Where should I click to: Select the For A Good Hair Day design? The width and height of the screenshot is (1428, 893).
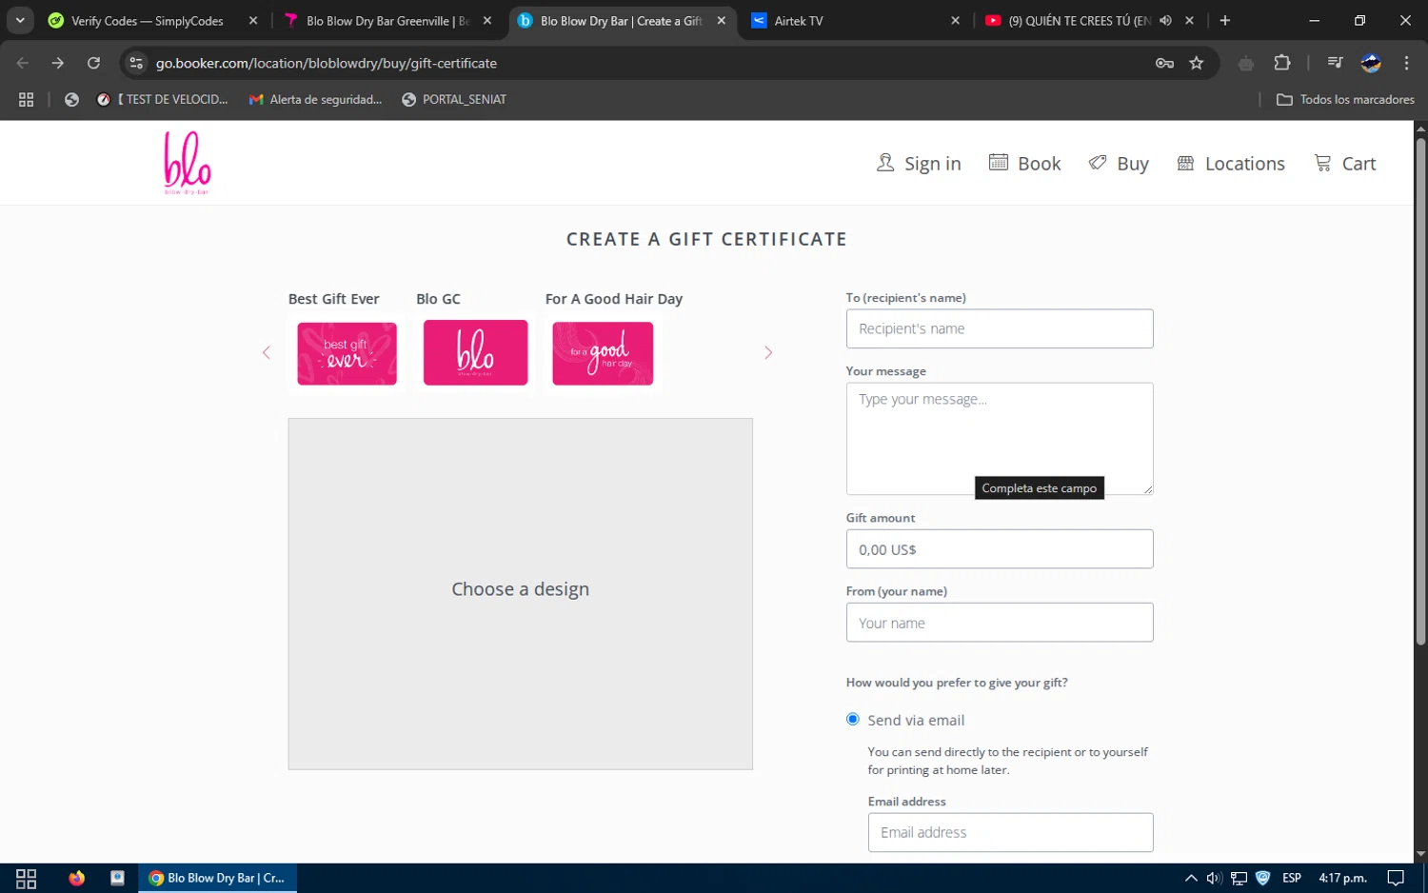click(x=603, y=353)
